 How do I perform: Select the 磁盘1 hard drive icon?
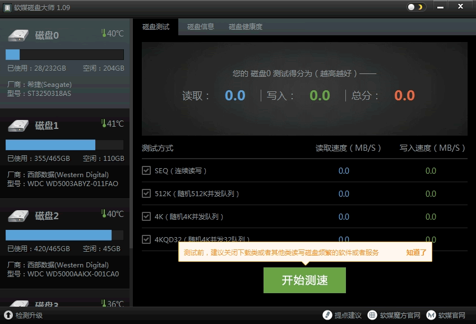coord(18,125)
